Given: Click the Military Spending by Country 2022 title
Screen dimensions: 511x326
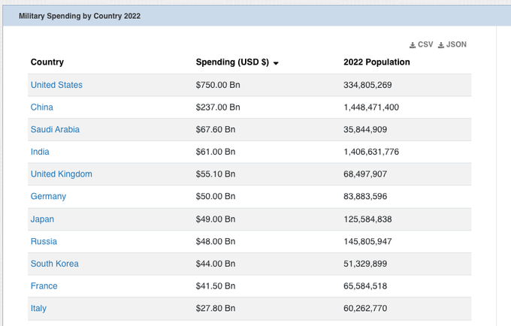Looking at the screenshot, I should [x=80, y=16].
